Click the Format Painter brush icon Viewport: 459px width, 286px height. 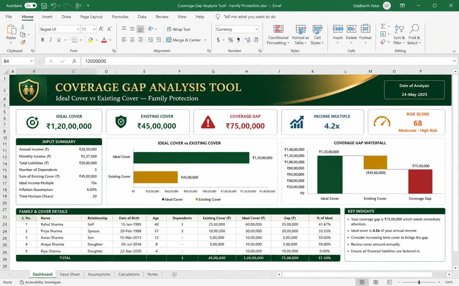(x=23, y=42)
